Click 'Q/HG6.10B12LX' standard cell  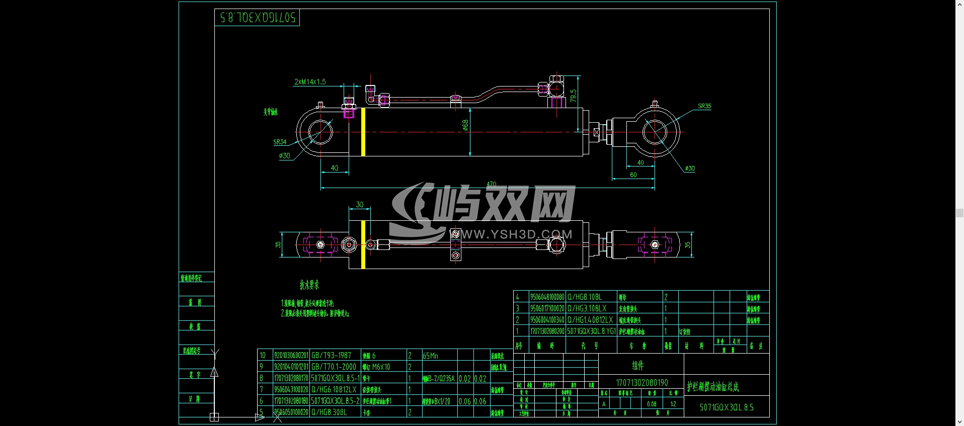pyautogui.click(x=334, y=389)
